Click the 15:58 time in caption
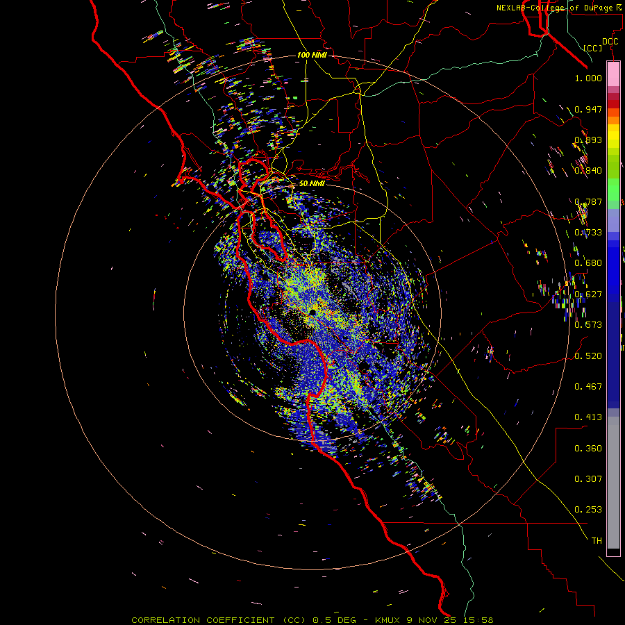The width and height of the screenshot is (625, 625). click(x=478, y=620)
